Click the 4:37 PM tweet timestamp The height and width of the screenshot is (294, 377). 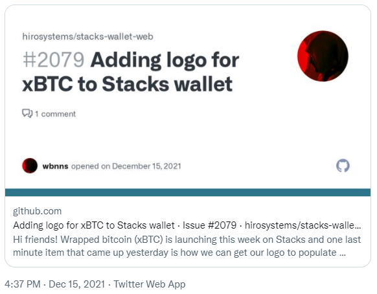[x=23, y=284]
